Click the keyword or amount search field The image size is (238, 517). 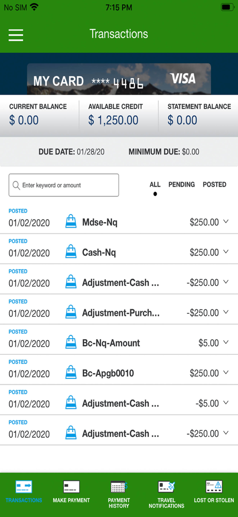pyautogui.click(x=64, y=185)
